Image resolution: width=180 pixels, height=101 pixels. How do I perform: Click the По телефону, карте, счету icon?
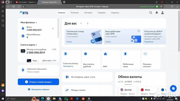(67, 77)
